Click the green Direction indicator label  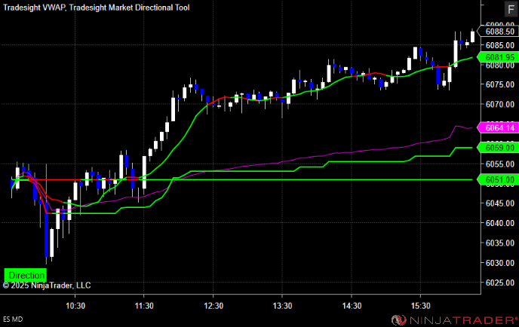click(x=25, y=275)
